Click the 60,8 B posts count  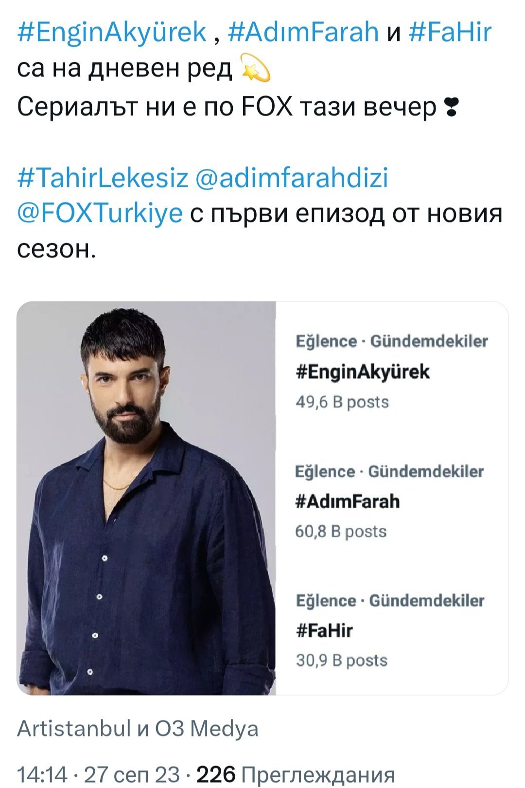[x=341, y=532]
